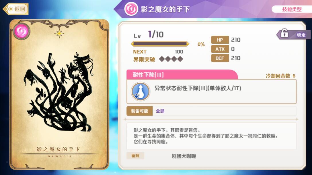312x175 pixels.
Task: Click the 画师 illustrator label
Action: [135, 156]
